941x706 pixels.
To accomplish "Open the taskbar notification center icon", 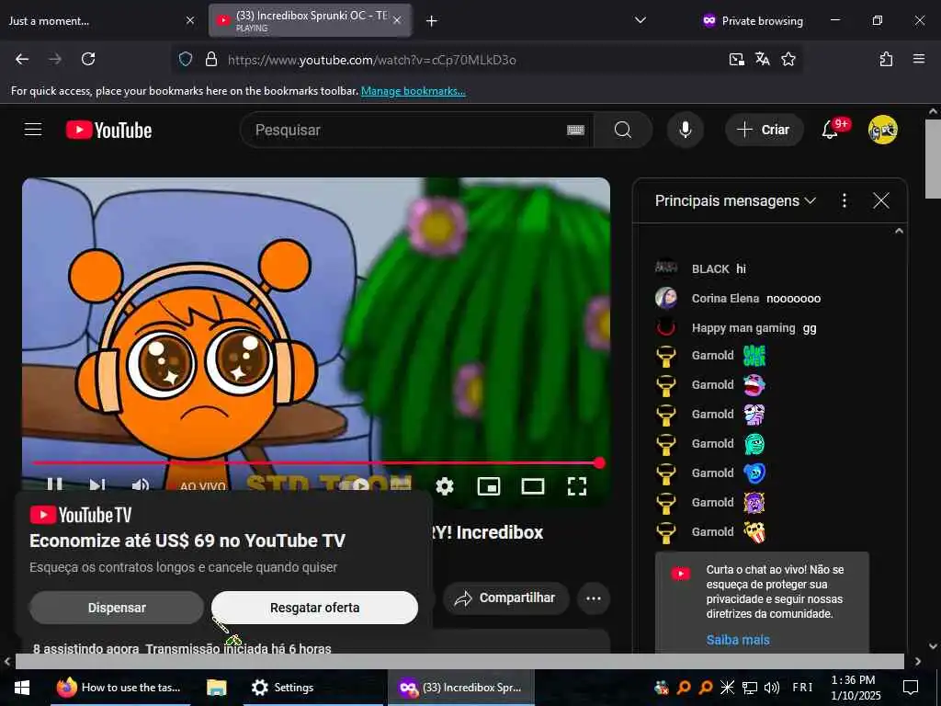I will (x=911, y=688).
